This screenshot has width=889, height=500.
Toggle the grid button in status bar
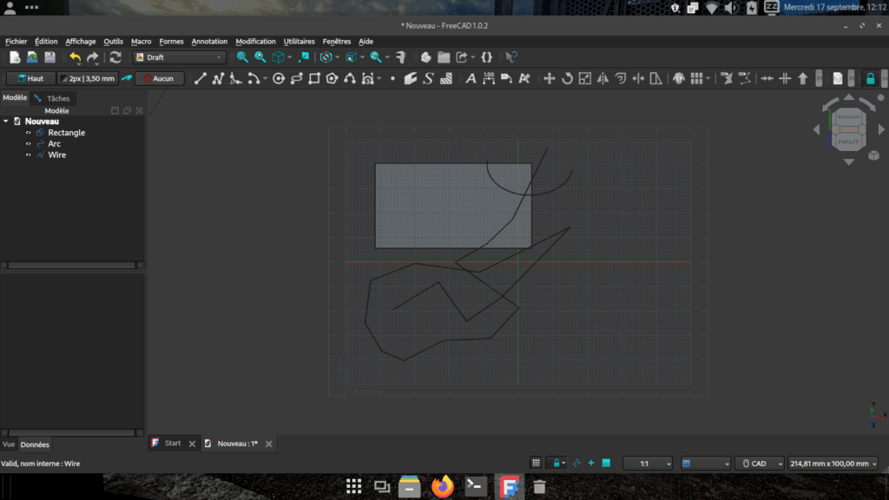(x=536, y=464)
